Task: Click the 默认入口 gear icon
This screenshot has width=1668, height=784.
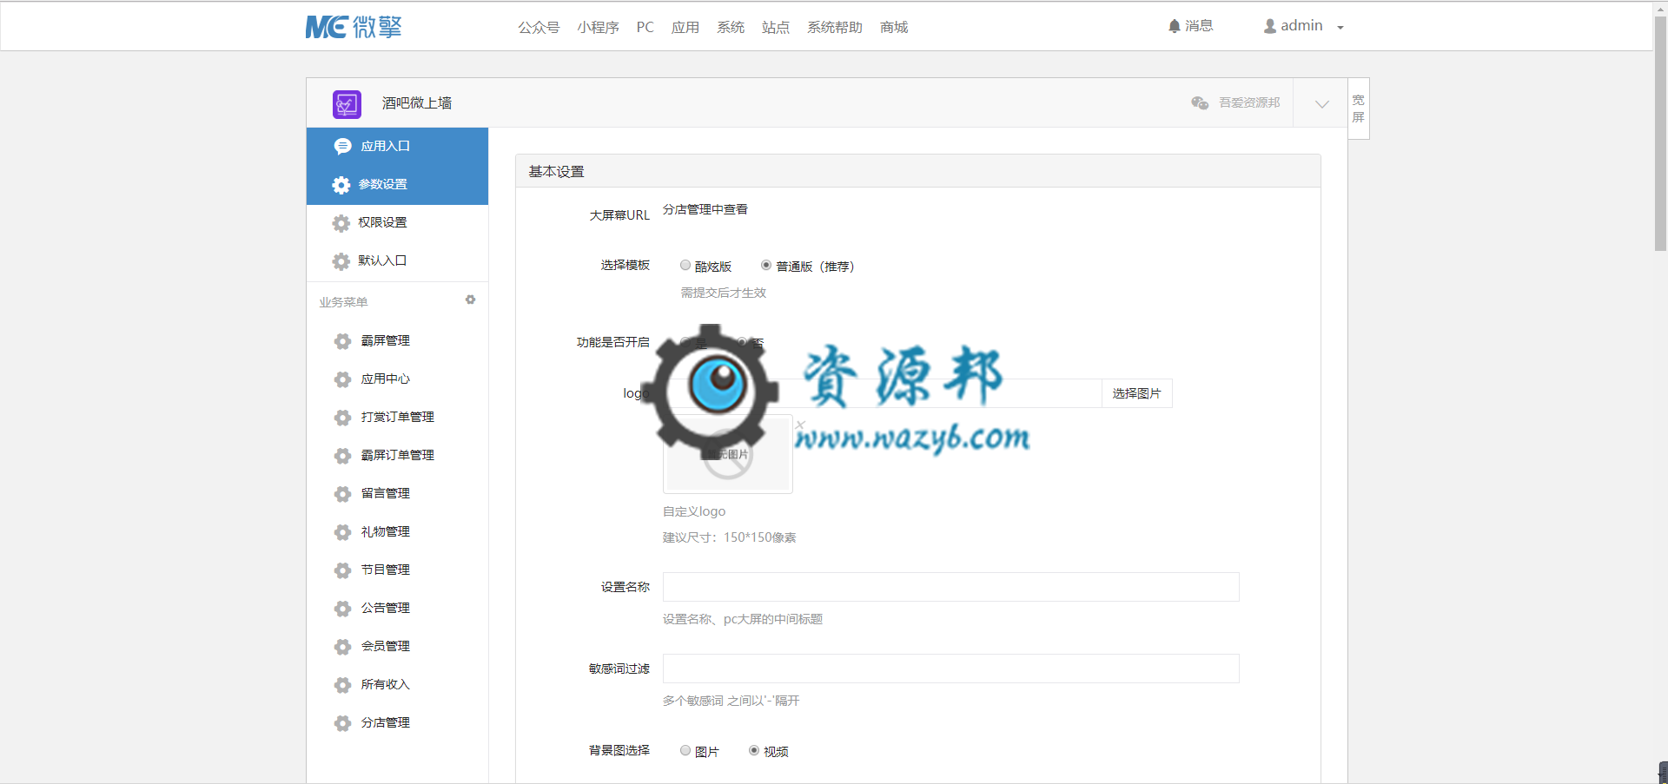Action: [341, 261]
